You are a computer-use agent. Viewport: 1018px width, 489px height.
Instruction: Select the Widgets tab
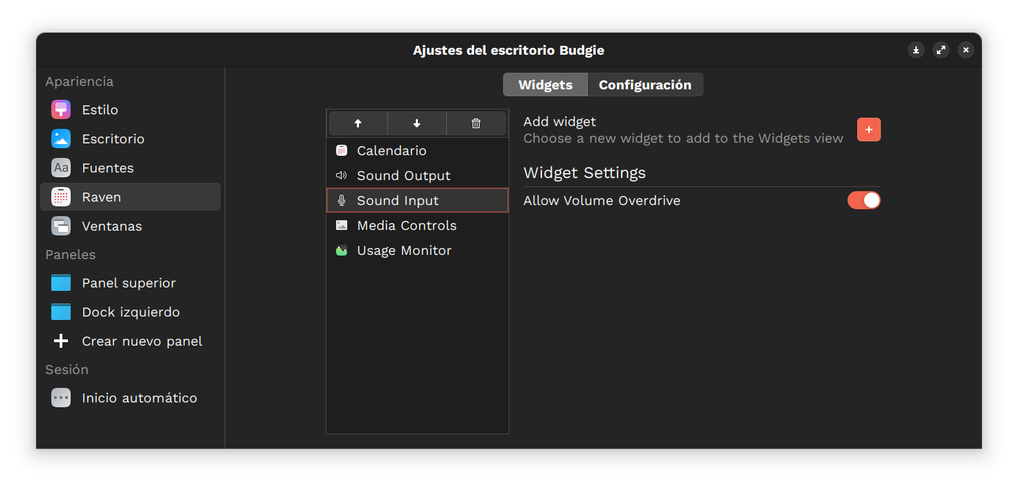point(545,85)
